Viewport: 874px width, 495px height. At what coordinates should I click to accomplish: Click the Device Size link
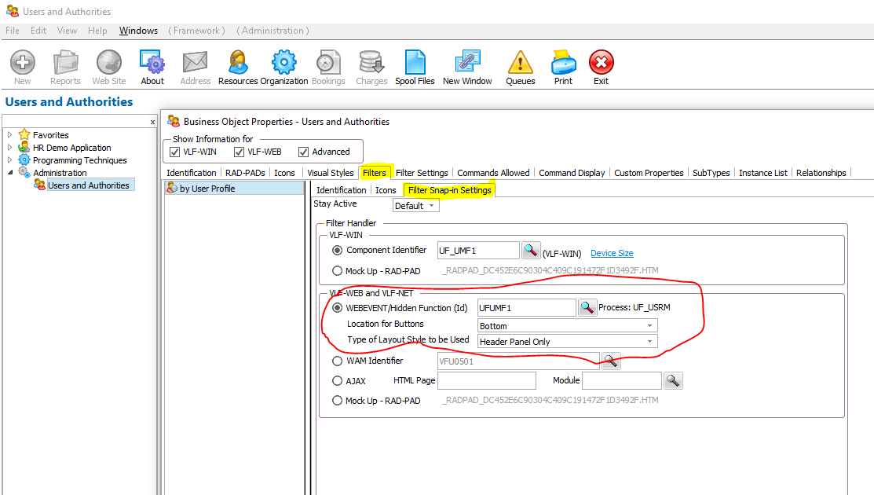[x=612, y=253]
